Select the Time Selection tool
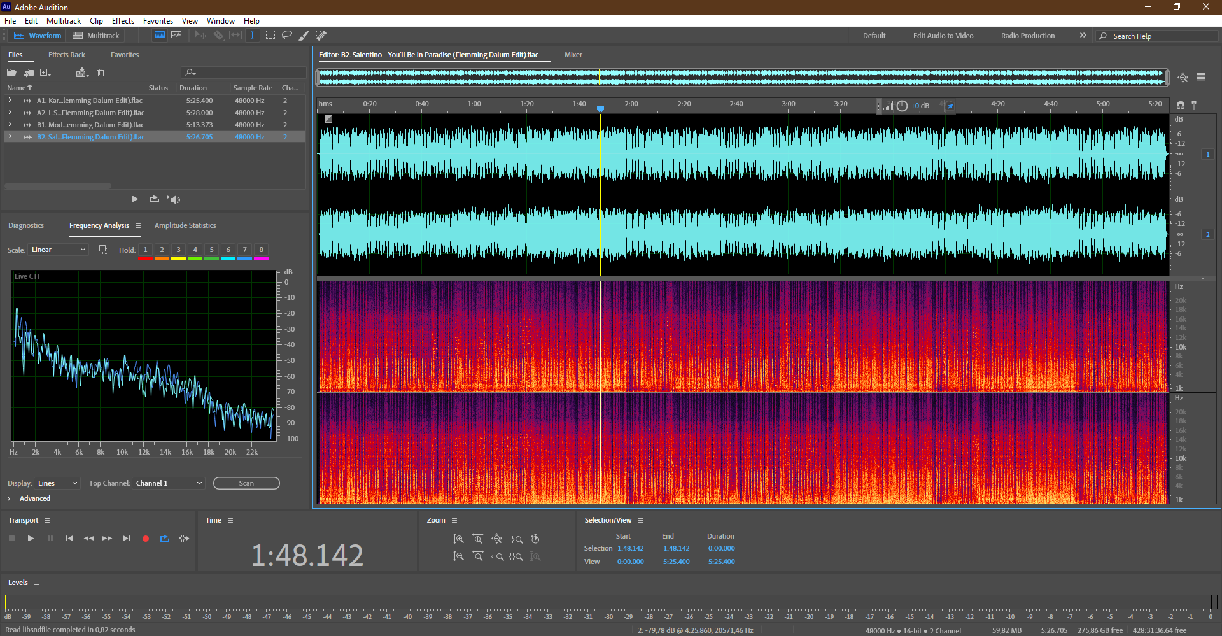The image size is (1222, 636). [253, 36]
